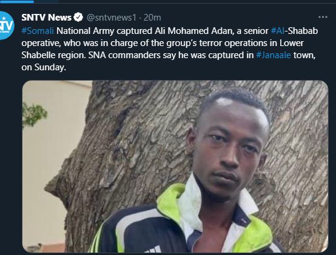Click the green leaves in photo corner
Screen dimensions: 336x255
pyautogui.click(x=34, y=114)
